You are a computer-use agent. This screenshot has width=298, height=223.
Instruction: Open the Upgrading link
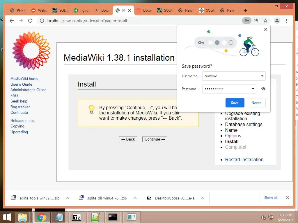click(19, 132)
